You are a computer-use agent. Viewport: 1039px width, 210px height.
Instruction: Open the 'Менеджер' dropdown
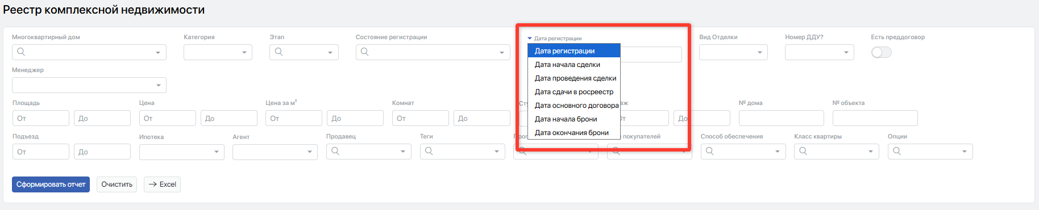point(89,85)
